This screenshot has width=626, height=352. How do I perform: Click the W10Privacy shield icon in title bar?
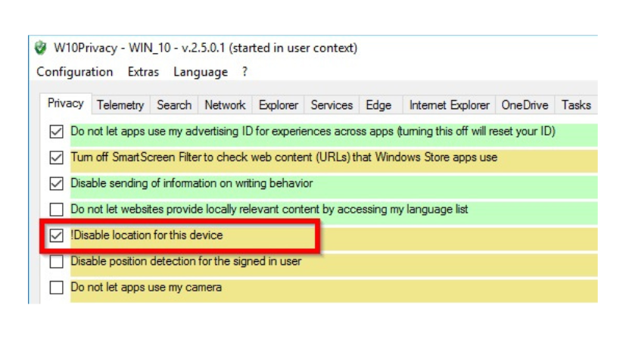point(41,48)
